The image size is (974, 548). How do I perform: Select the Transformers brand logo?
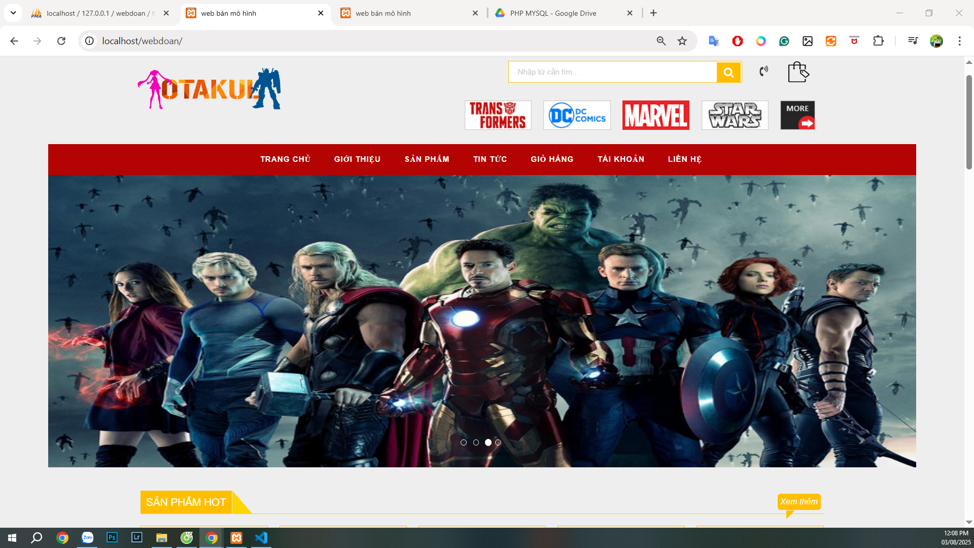(498, 115)
